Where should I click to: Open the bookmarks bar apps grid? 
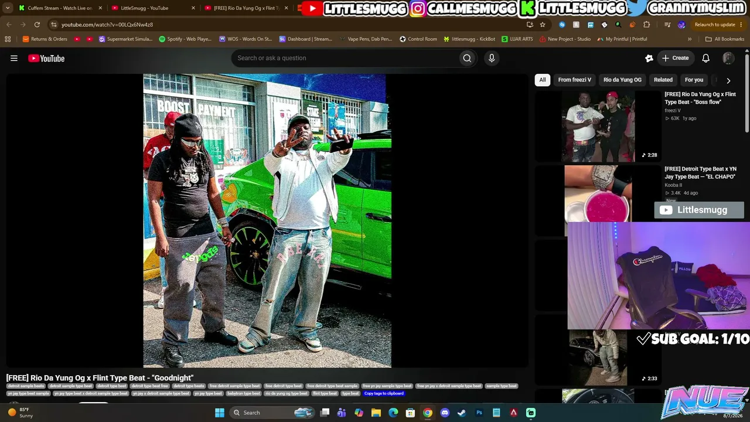[8, 39]
